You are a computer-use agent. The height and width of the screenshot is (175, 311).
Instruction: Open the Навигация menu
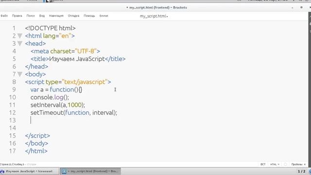pyautogui.click(x=56, y=16)
